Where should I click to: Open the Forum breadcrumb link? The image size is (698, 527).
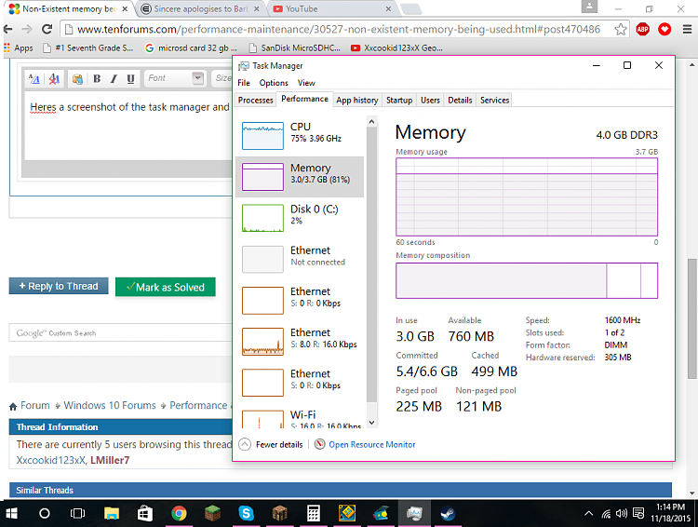(x=34, y=405)
